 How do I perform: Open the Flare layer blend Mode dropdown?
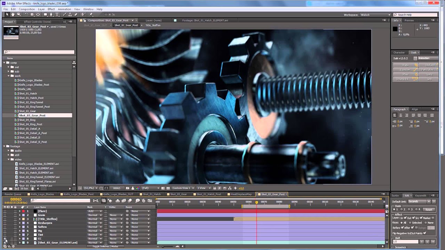pos(95,211)
